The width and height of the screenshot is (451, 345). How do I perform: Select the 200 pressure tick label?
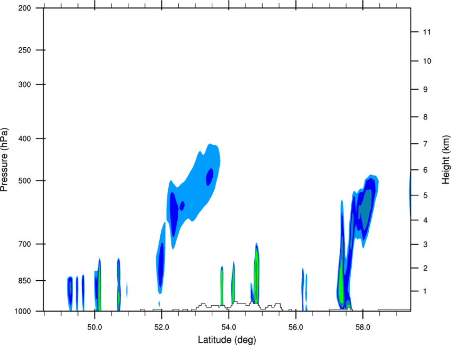click(x=24, y=8)
